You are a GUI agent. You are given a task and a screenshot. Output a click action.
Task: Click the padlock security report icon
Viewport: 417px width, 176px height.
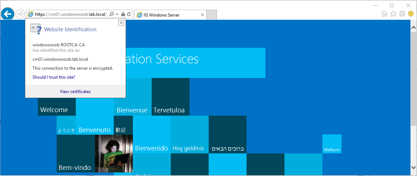123,14
